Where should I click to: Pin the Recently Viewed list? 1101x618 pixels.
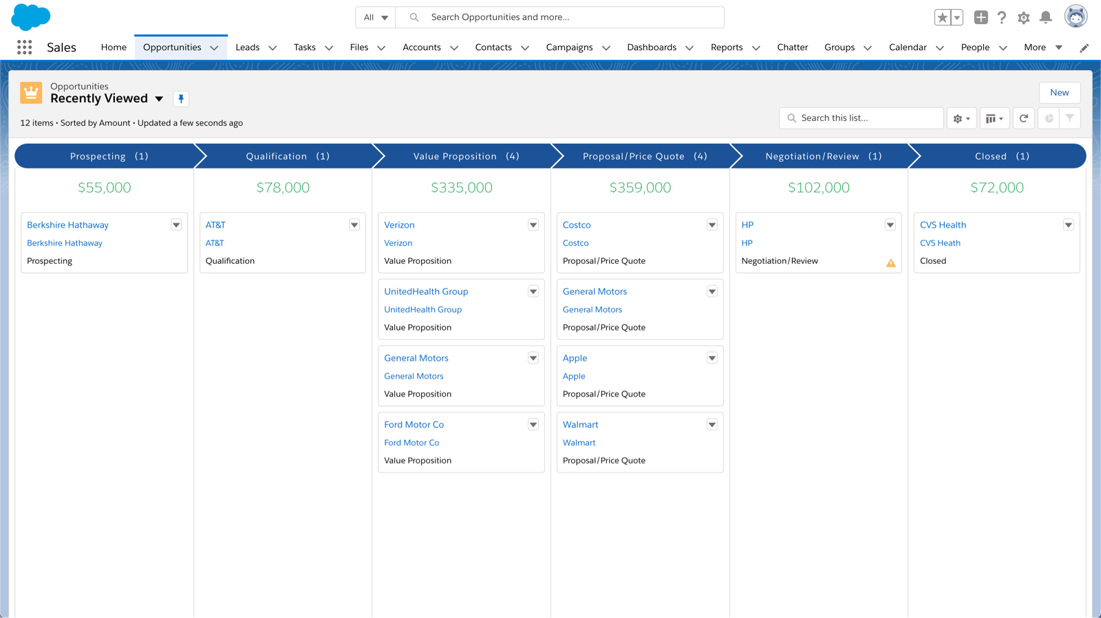pos(181,99)
